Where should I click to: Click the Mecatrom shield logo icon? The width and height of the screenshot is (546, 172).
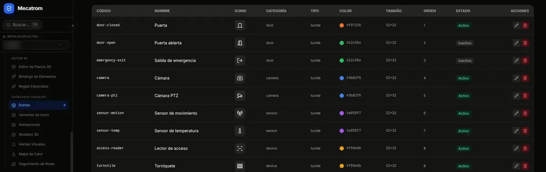coord(9,8)
